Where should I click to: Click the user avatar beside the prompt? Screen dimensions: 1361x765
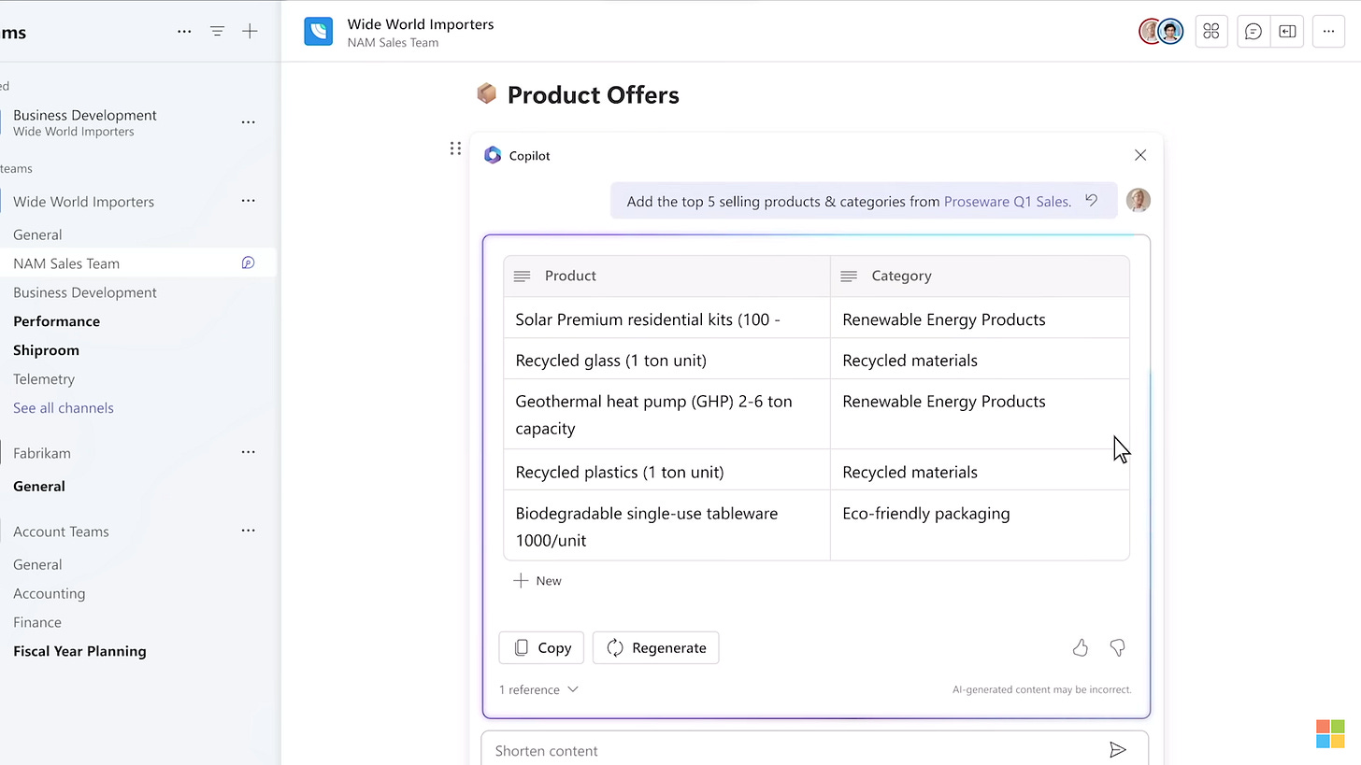click(1138, 201)
